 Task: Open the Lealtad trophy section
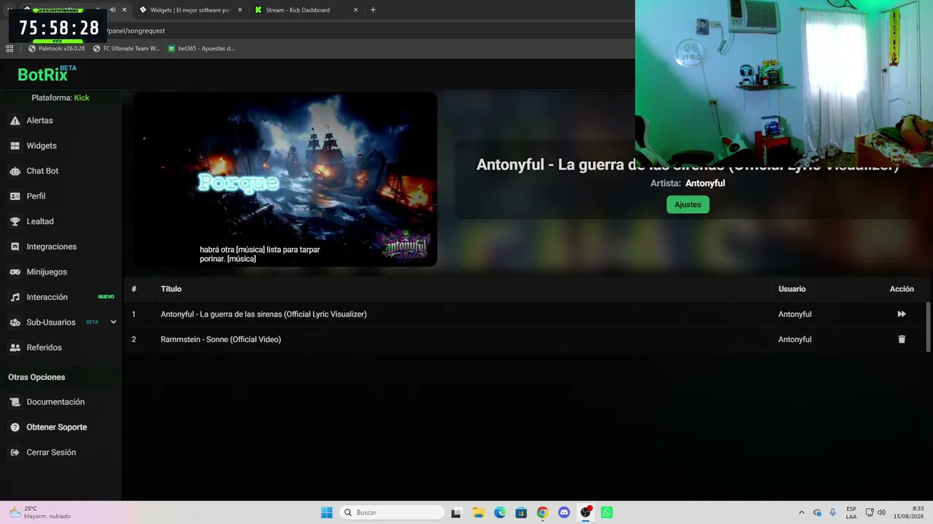(40, 221)
